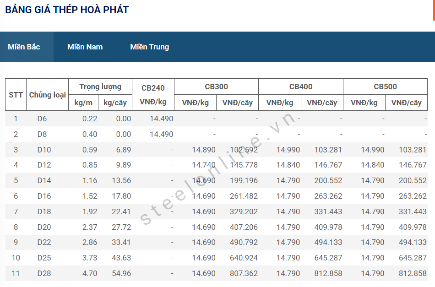The image size is (435, 287).
Task: Select the Miền Trung tab
Action: click(150, 47)
